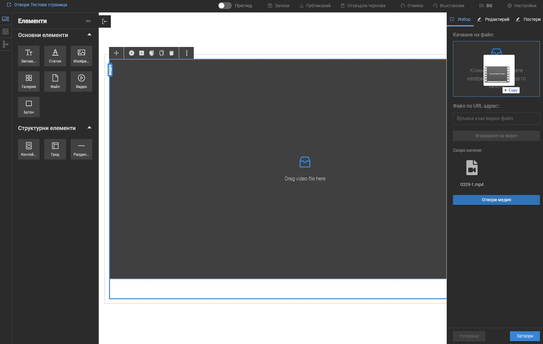The height and width of the screenshot is (344, 543).
Task: Switch to the Избор tab
Action: (x=460, y=19)
